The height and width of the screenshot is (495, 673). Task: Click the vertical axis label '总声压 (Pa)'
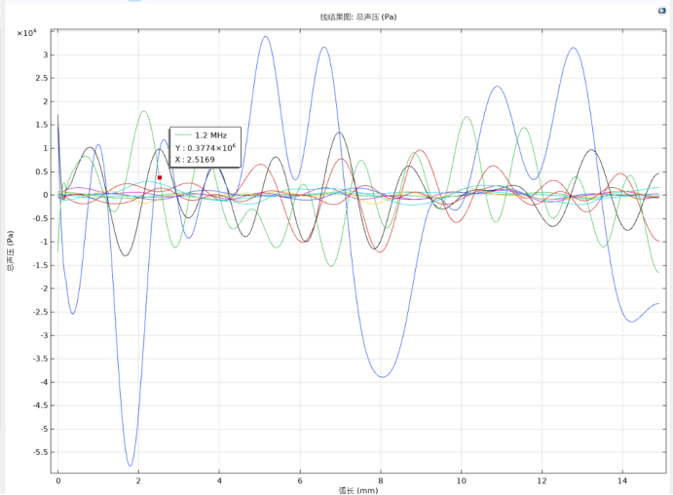(x=11, y=250)
